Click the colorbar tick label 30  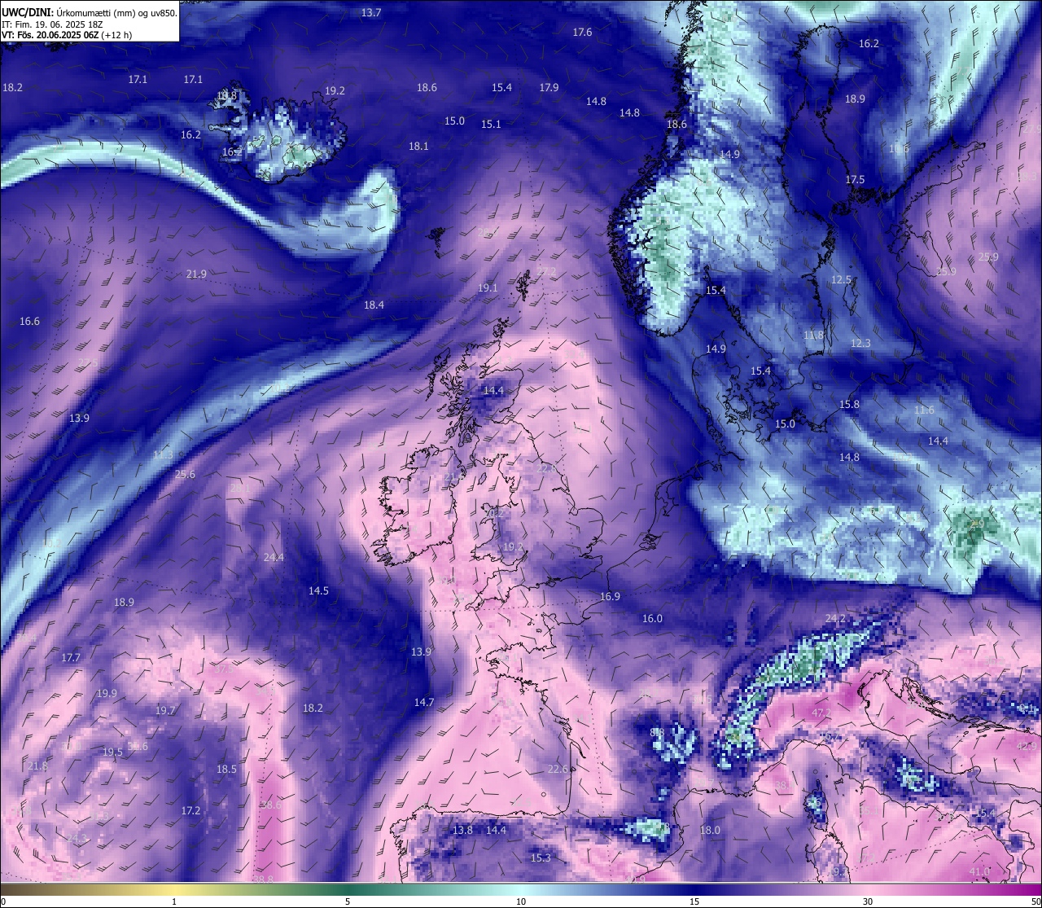[x=868, y=901]
